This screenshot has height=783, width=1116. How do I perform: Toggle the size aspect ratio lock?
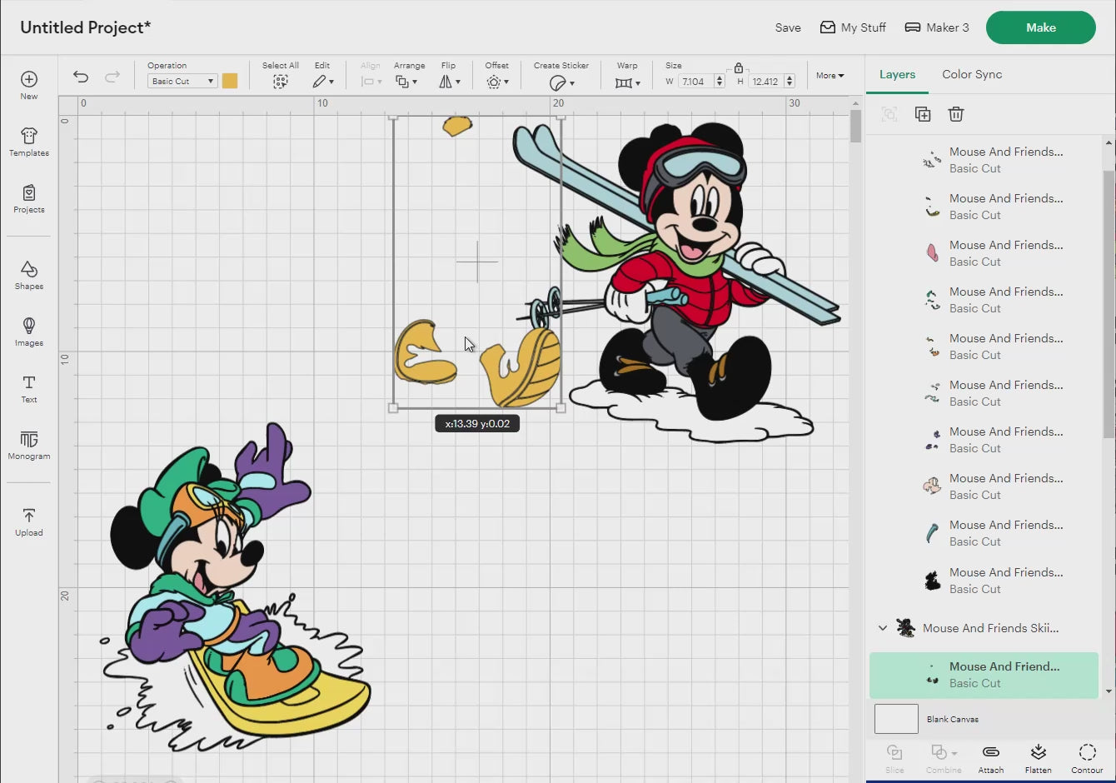[x=739, y=67]
